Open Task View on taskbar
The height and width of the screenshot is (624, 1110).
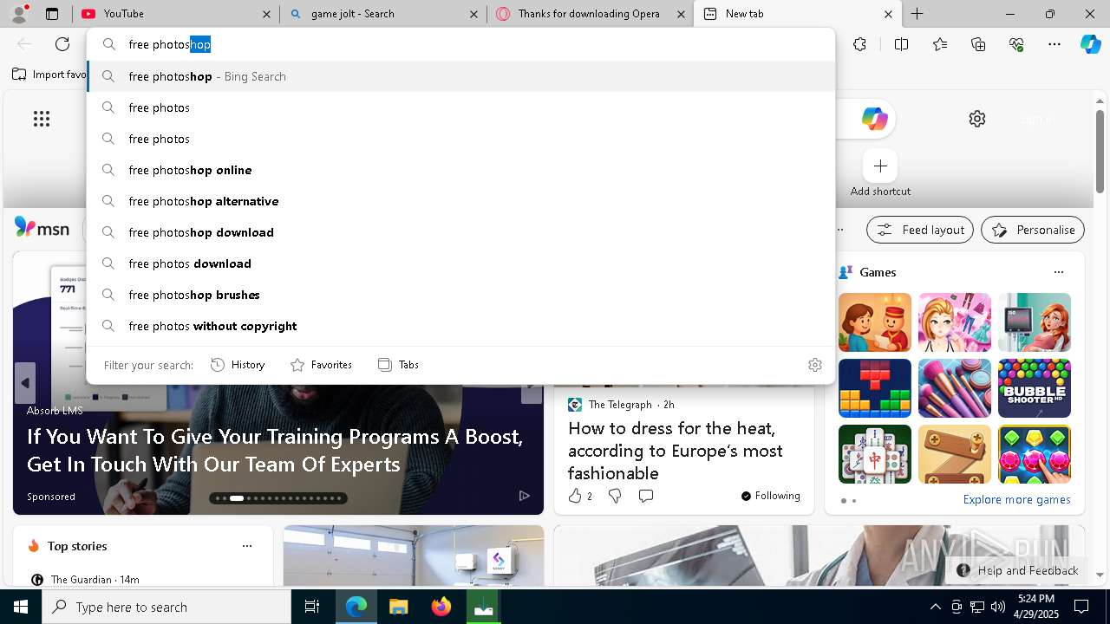(312, 607)
